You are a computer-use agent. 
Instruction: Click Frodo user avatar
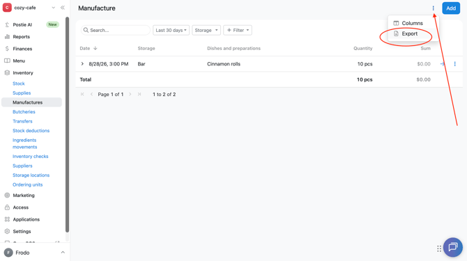point(8,253)
